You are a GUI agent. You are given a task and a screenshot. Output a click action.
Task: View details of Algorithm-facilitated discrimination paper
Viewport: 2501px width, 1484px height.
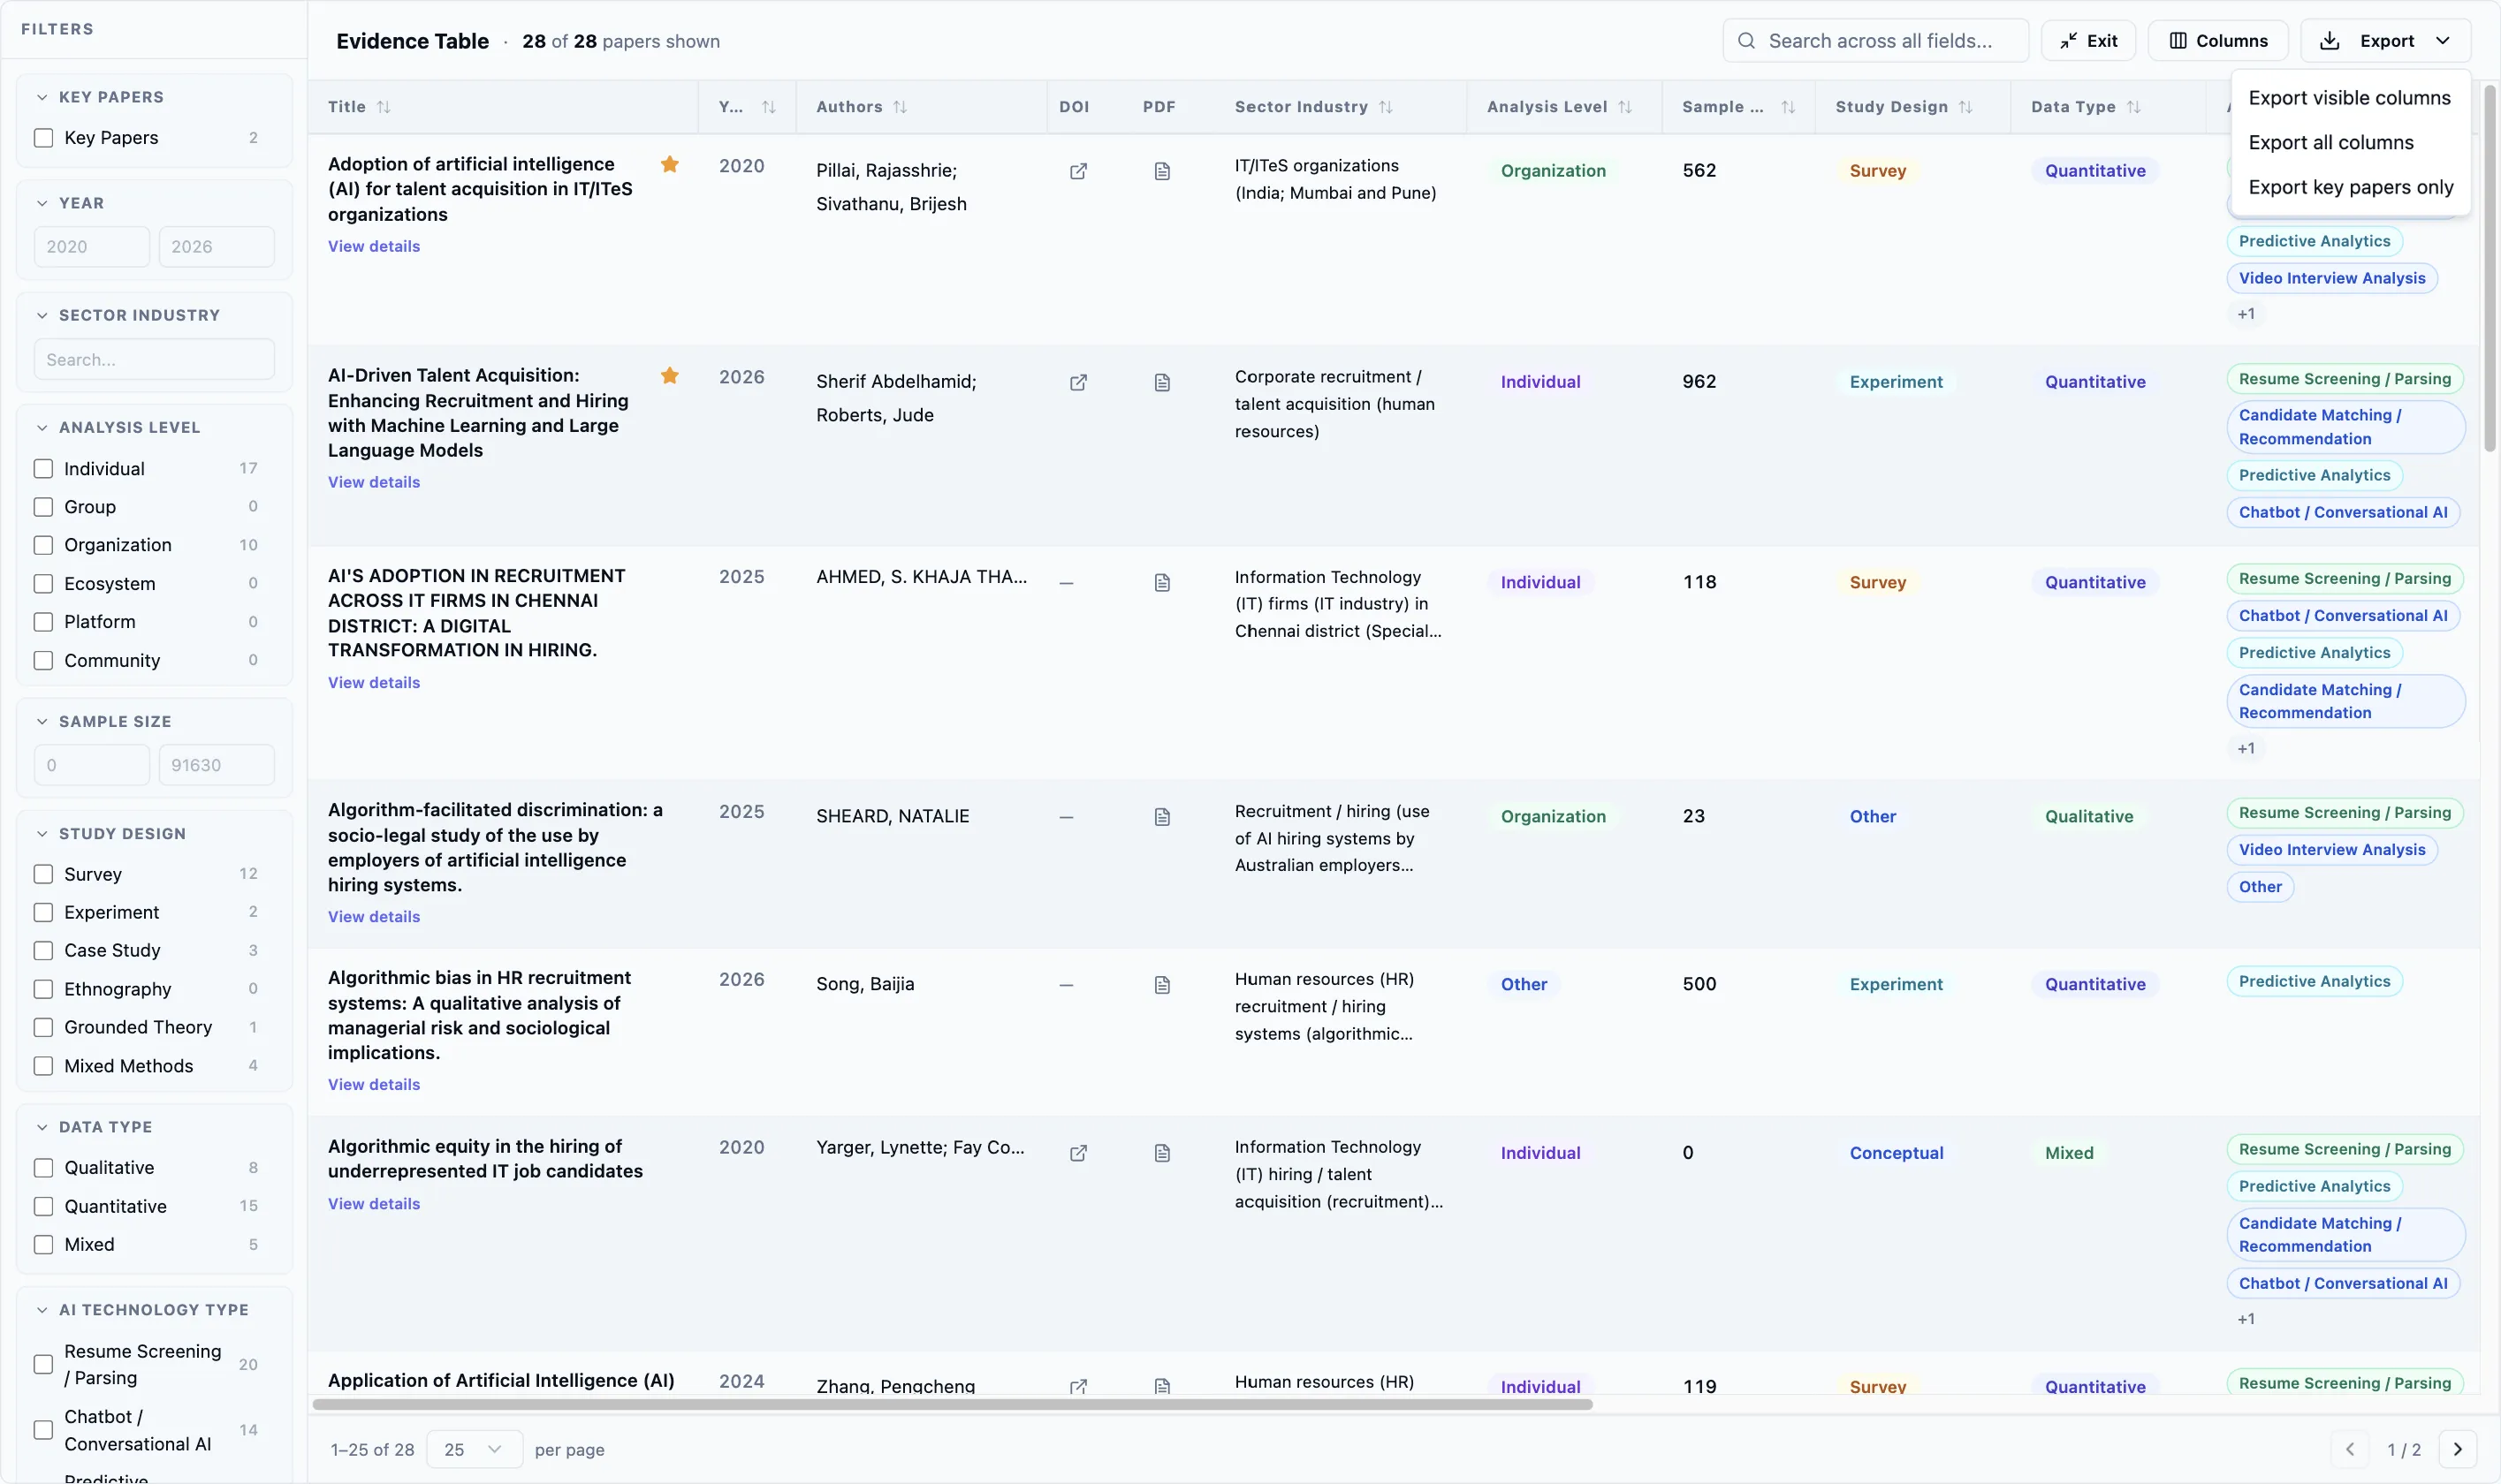(373, 917)
